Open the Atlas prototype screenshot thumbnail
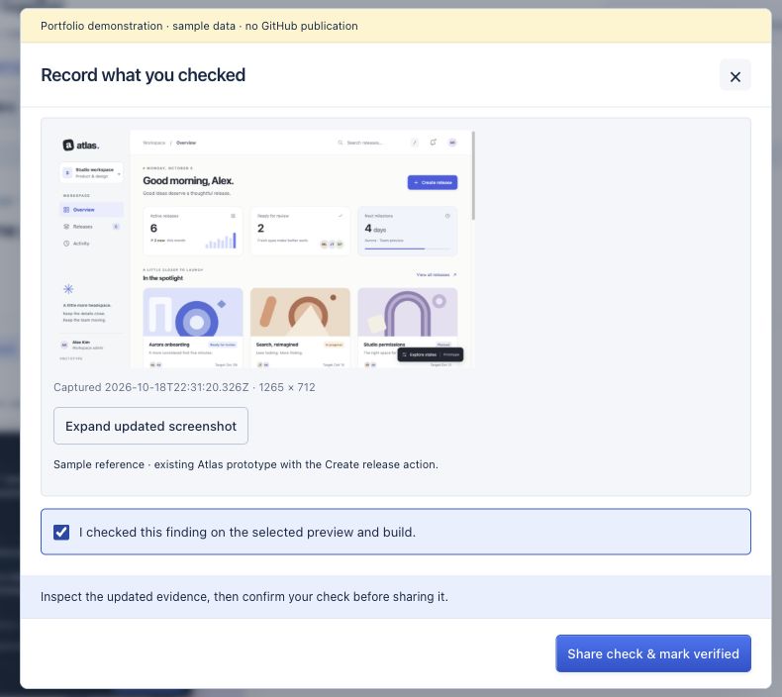The image size is (782, 697). click(264, 249)
